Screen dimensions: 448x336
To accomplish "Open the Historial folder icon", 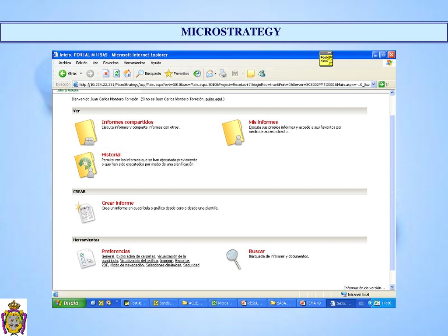I will (86, 165).
